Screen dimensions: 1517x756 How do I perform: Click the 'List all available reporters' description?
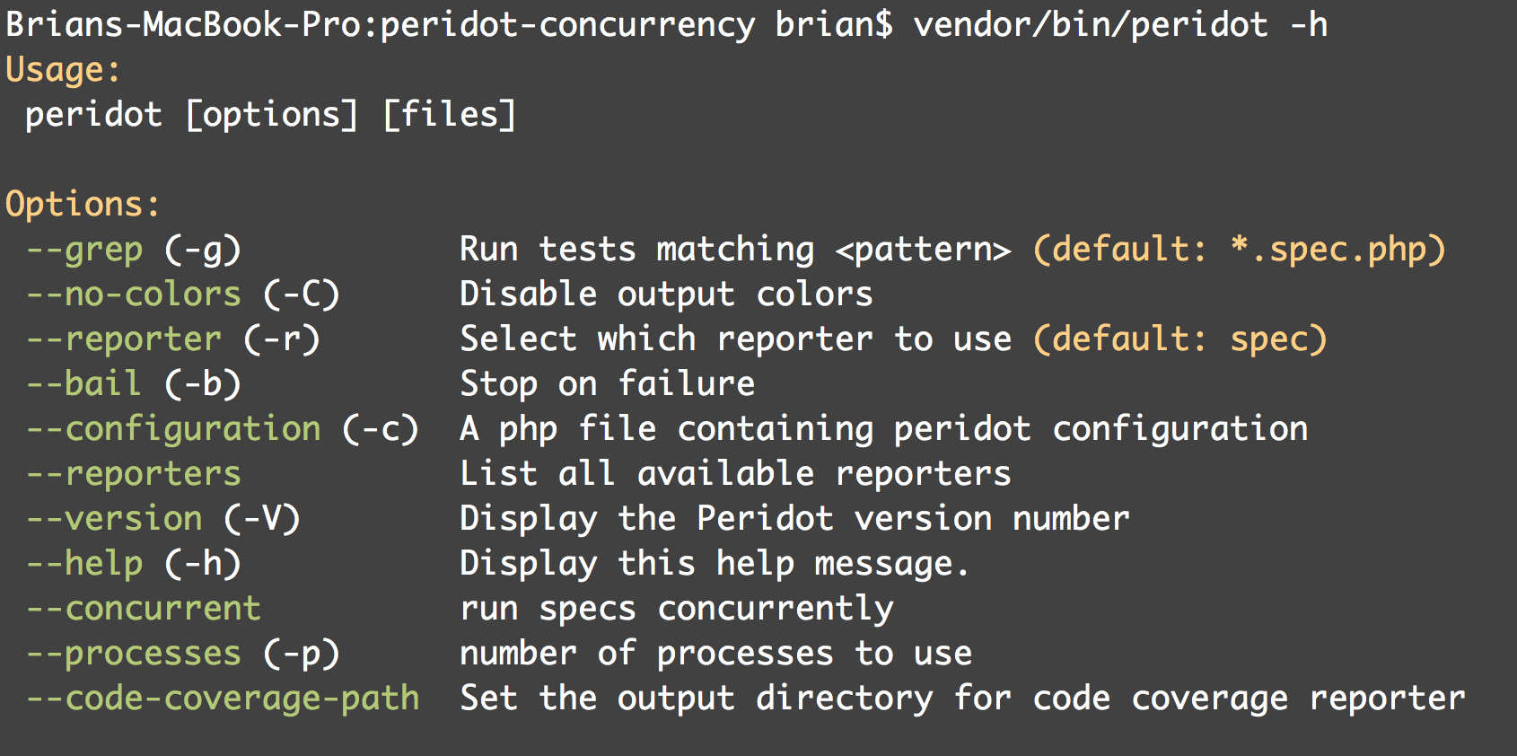pyautogui.click(x=735, y=474)
